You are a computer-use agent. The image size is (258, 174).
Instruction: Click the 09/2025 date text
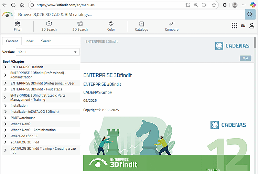coord(90,100)
